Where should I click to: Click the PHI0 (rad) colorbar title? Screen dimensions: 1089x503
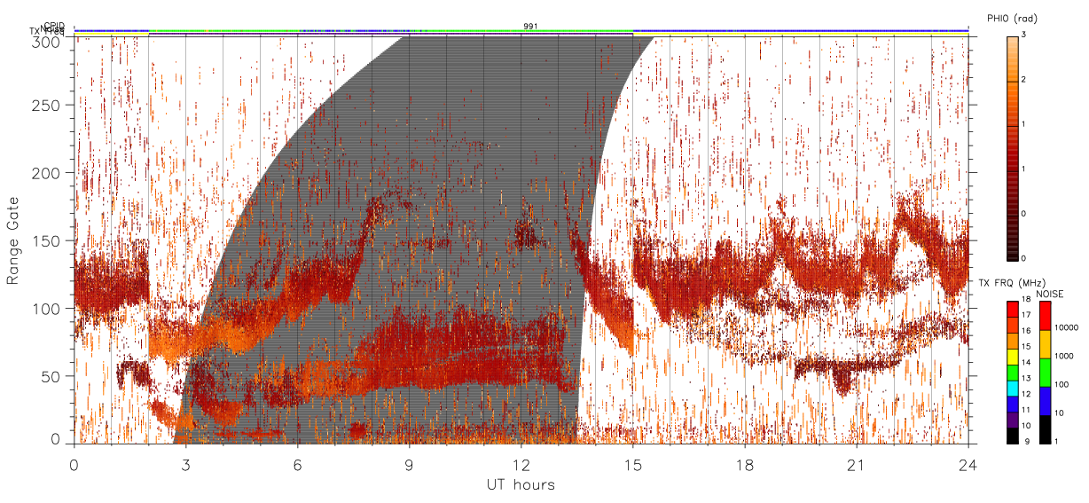click(1012, 18)
